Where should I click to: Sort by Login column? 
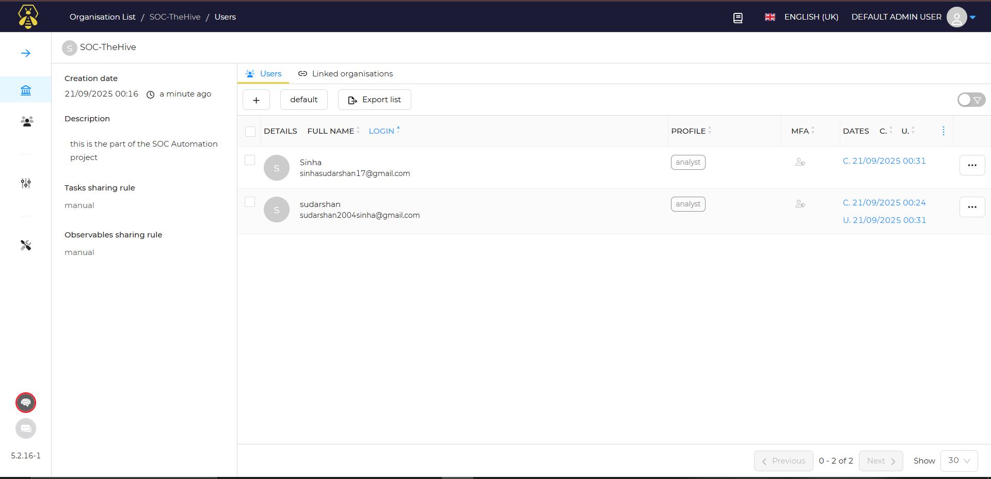point(385,131)
